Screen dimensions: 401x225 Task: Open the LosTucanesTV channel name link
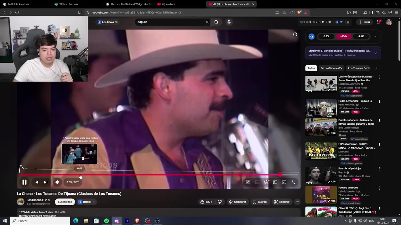37,200
